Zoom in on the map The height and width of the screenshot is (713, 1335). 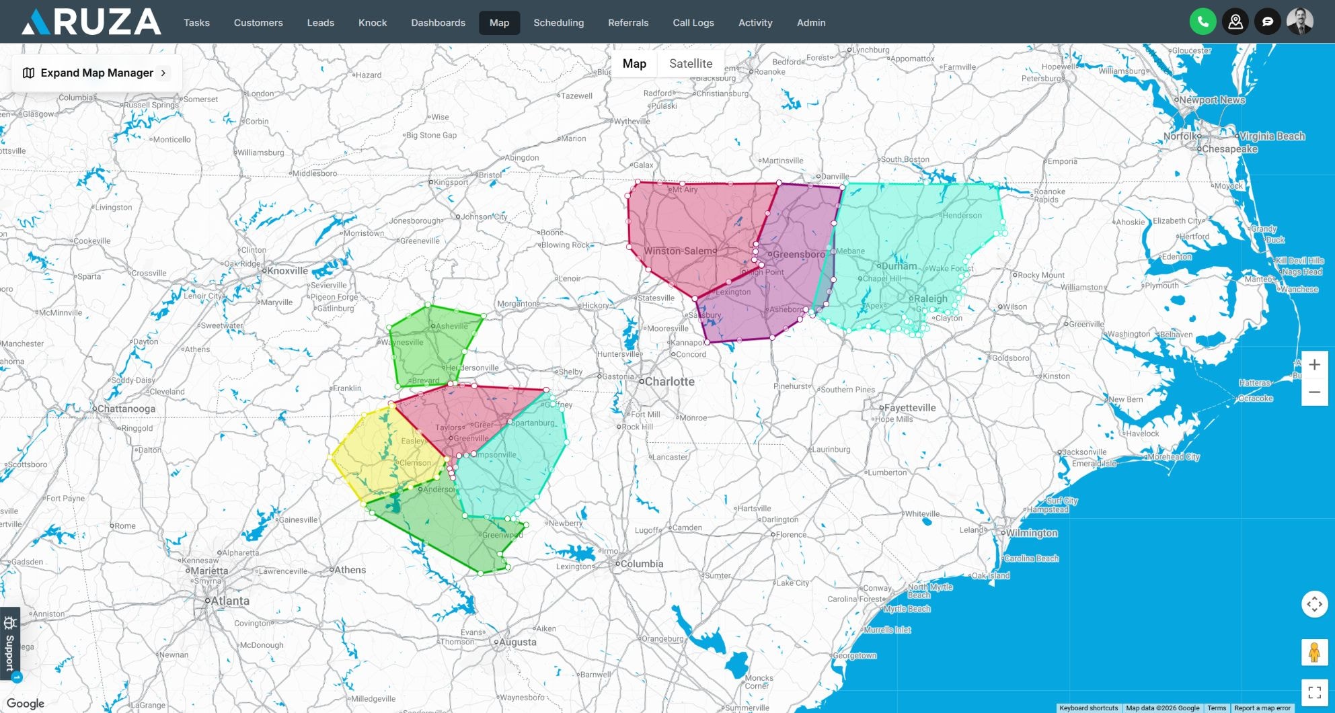1314,365
